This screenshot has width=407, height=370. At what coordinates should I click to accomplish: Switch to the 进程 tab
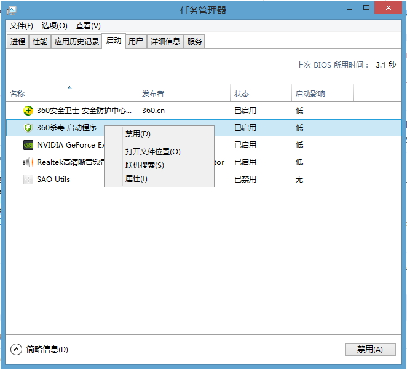[x=18, y=42]
